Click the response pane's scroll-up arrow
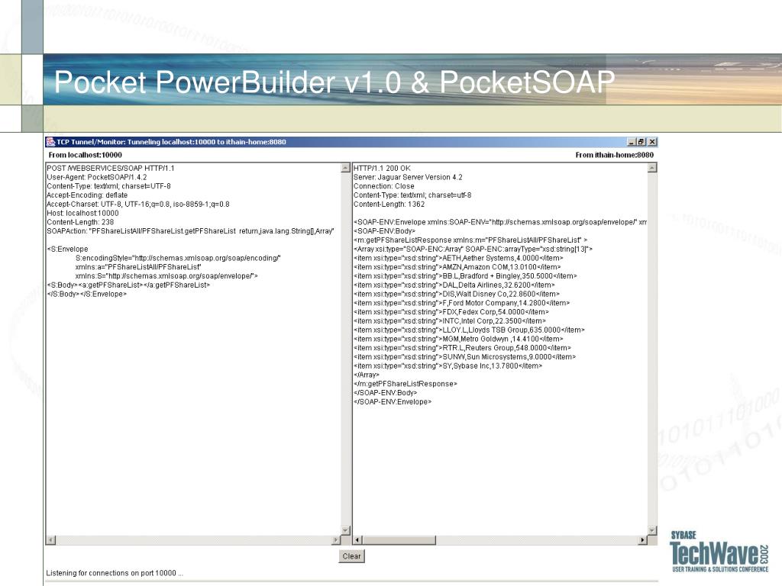Screen dimensions: 782x586 point(652,168)
